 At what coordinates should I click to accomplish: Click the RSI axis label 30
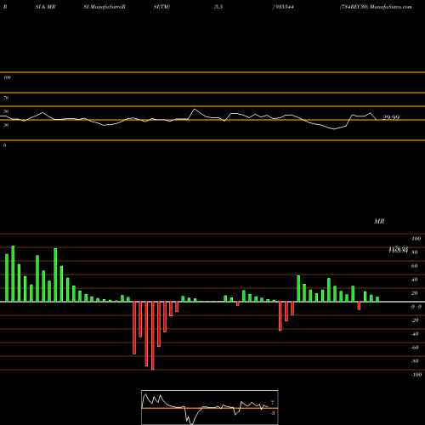(6, 125)
